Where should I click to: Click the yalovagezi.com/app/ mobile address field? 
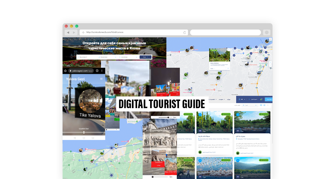[x=81, y=71]
